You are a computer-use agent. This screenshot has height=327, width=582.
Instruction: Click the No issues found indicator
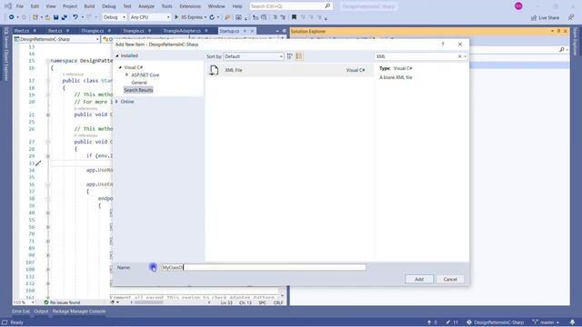[62, 302]
